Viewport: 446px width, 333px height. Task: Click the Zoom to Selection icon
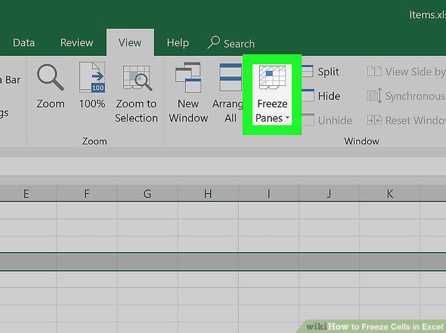click(137, 78)
